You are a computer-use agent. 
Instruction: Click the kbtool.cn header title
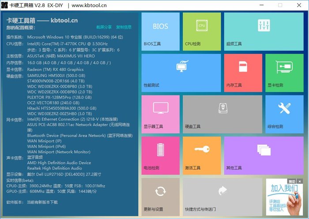(x=42, y=20)
